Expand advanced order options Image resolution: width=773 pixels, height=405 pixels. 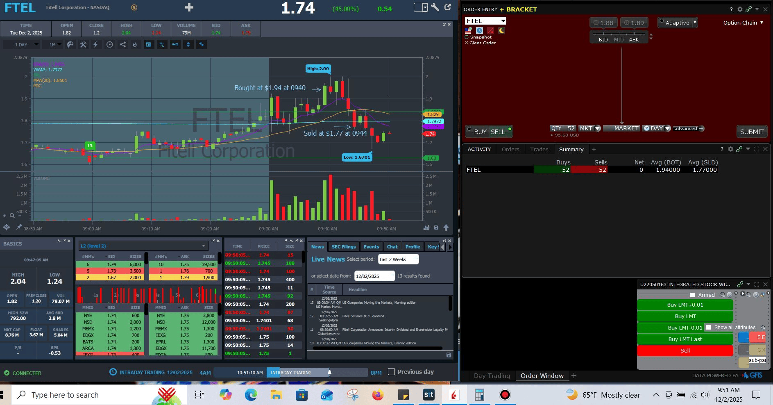tap(688, 128)
